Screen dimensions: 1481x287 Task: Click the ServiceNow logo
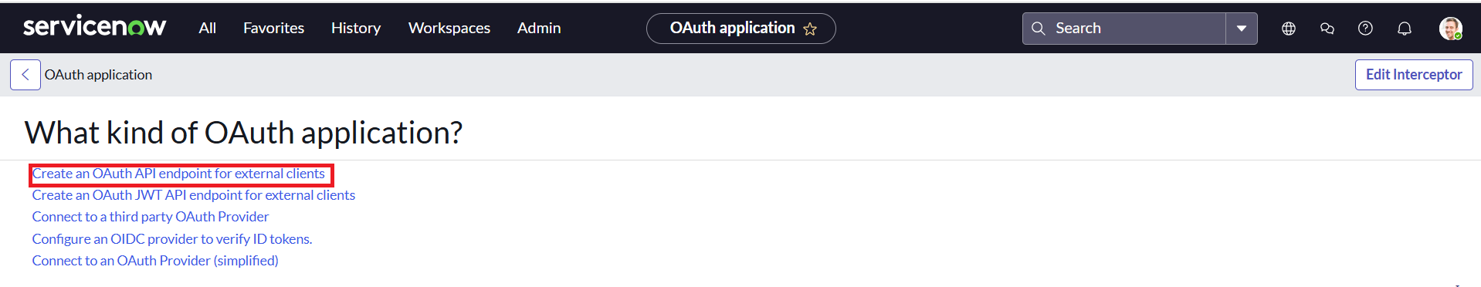click(x=94, y=27)
